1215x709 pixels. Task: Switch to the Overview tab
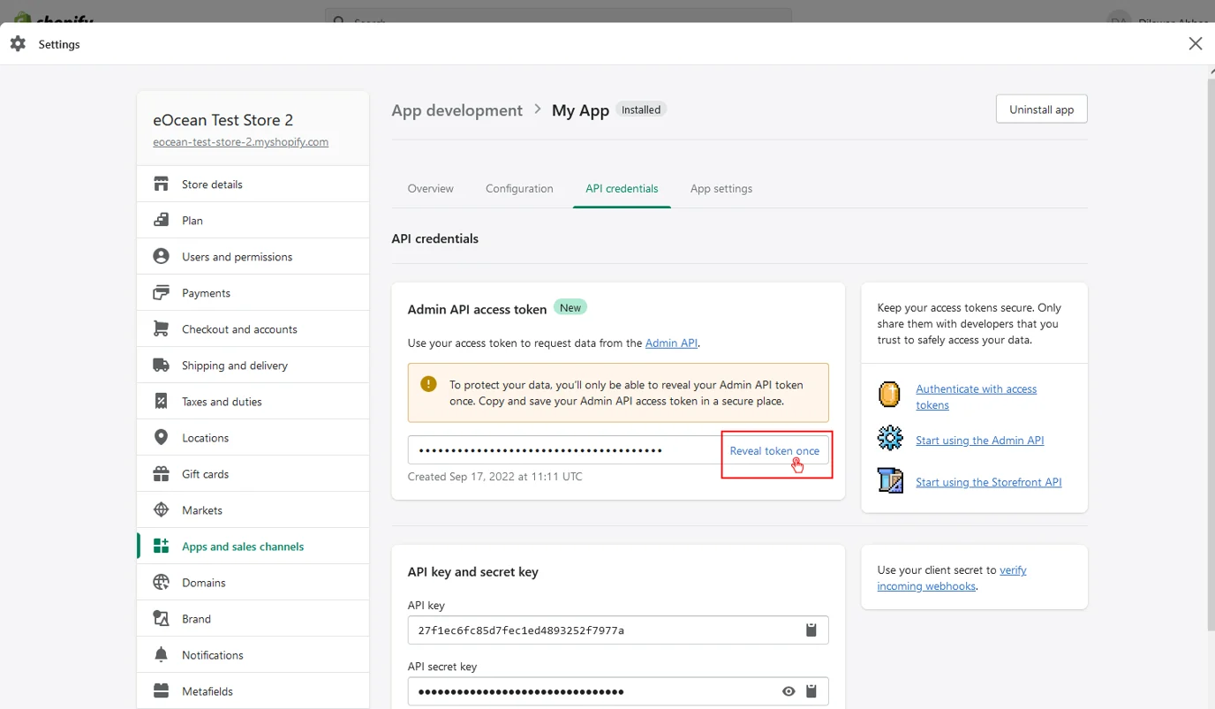tap(430, 189)
